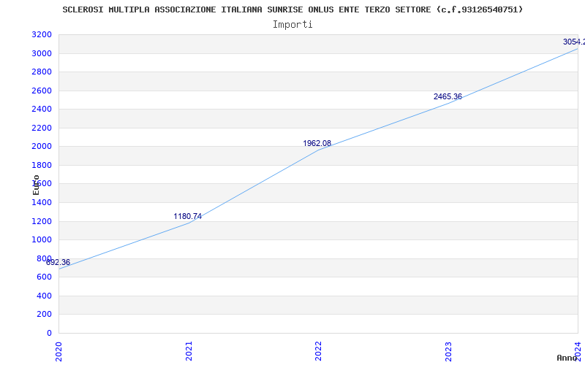Click the data label 2465.36
This screenshot has width=585, height=365.
click(448, 97)
